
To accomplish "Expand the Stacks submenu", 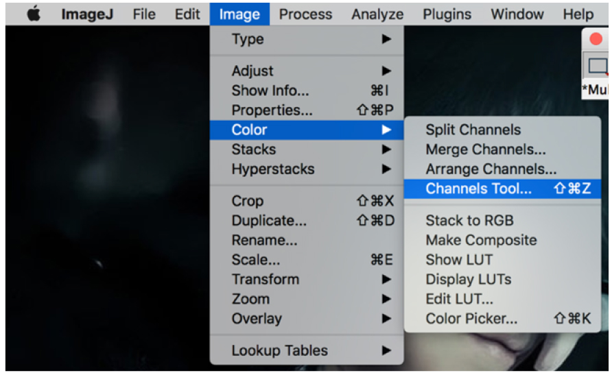I will point(307,149).
